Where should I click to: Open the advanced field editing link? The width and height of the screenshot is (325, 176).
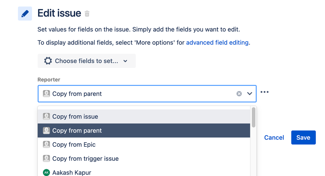pyautogui.click(x=217, y=43)
